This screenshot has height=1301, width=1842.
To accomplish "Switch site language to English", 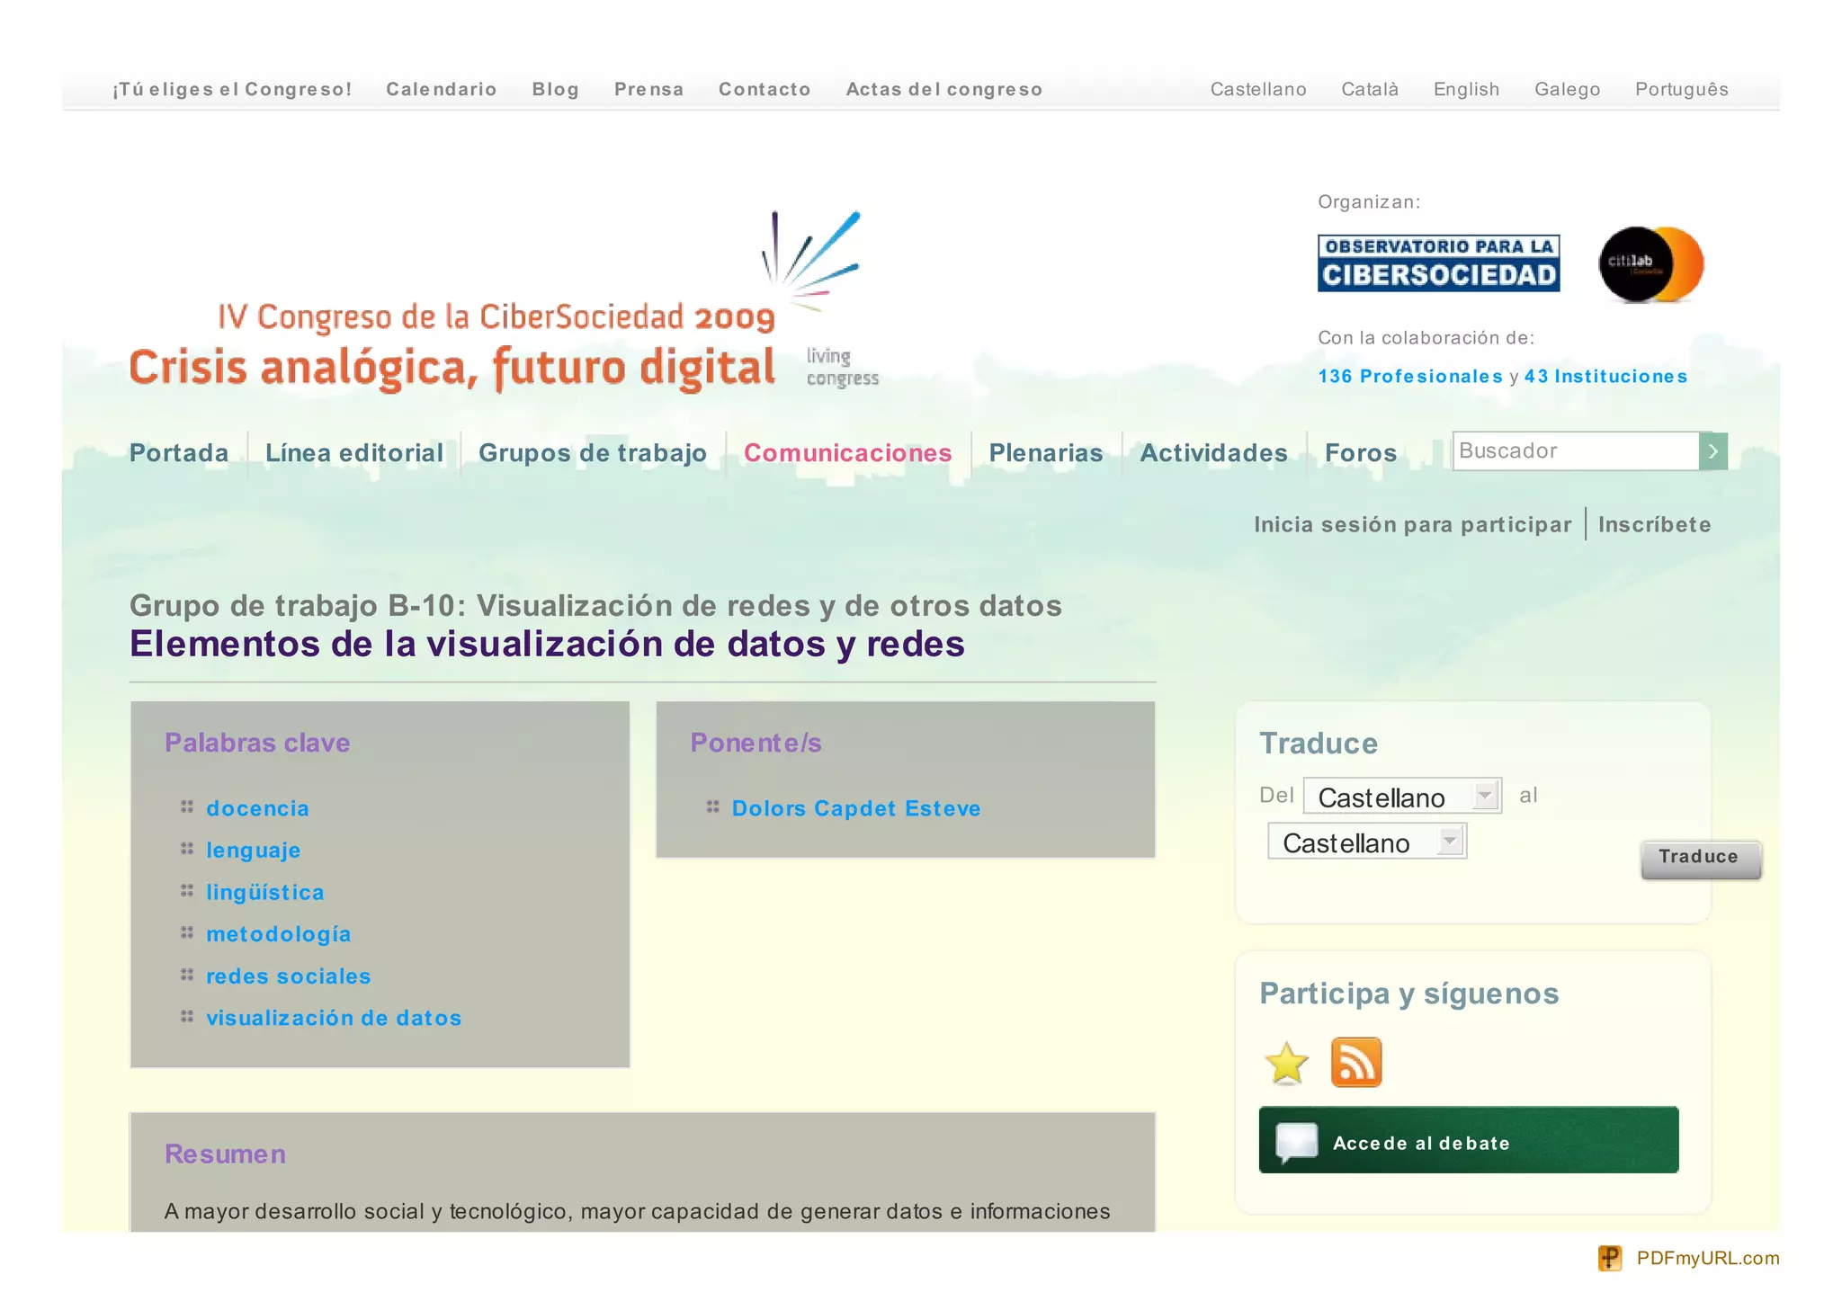I will point(1466,89).
